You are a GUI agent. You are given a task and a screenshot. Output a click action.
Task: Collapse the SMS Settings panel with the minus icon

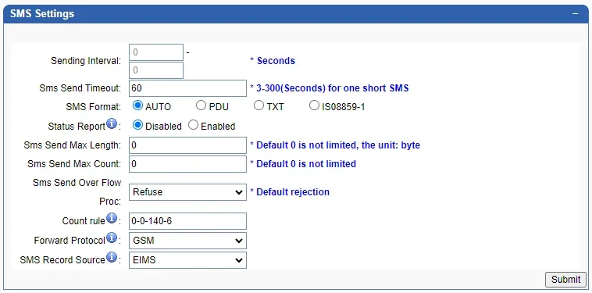point(575,13)
